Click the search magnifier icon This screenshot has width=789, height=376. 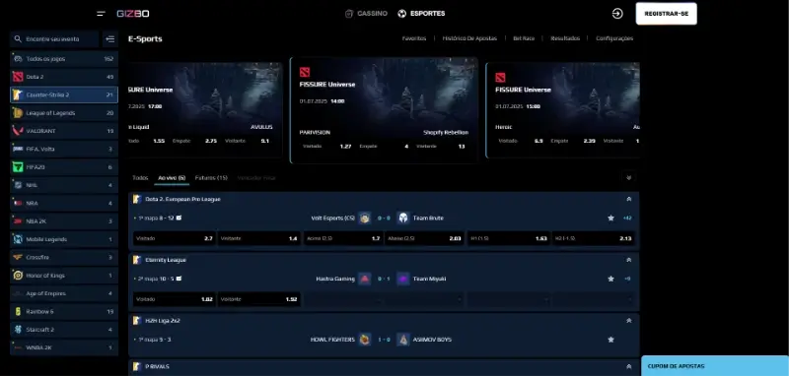(18, 38)
